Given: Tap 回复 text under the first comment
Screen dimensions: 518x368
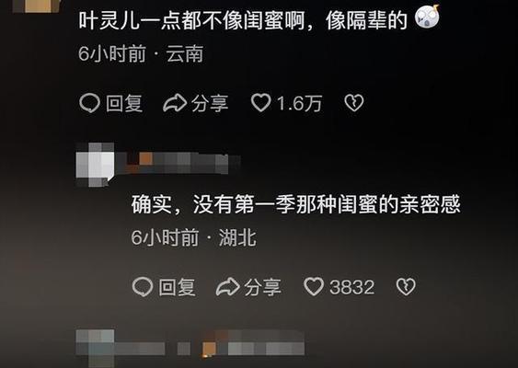Looking at the screenshot, I should point(124,103).
